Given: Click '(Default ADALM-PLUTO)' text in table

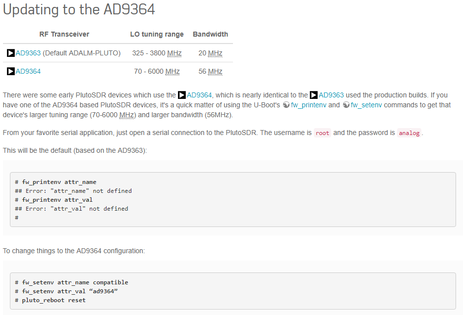Looking at the screenshot, I should pos(81,53).
